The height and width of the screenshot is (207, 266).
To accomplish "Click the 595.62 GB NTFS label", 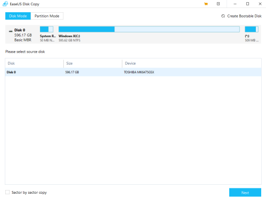I will (70, 40).
